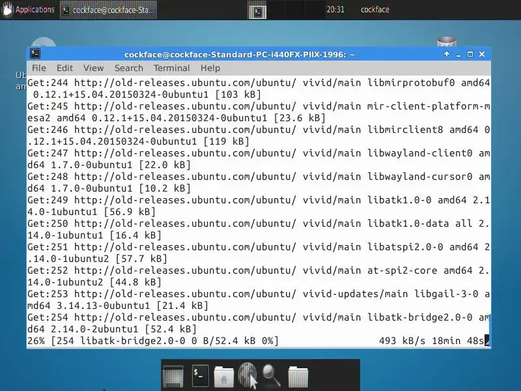Maximize the terminal window
The width and height of the screenshot is (521, 391).
click(470, 54)
